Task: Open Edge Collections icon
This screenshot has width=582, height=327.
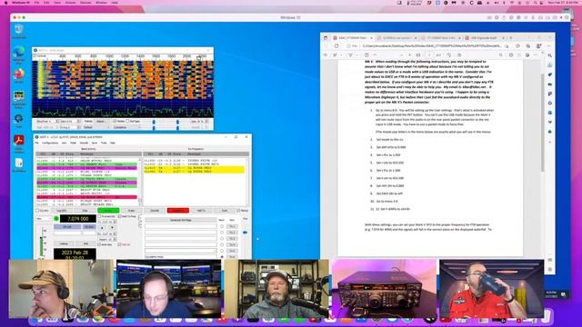Action: click(x=528, y=46)
